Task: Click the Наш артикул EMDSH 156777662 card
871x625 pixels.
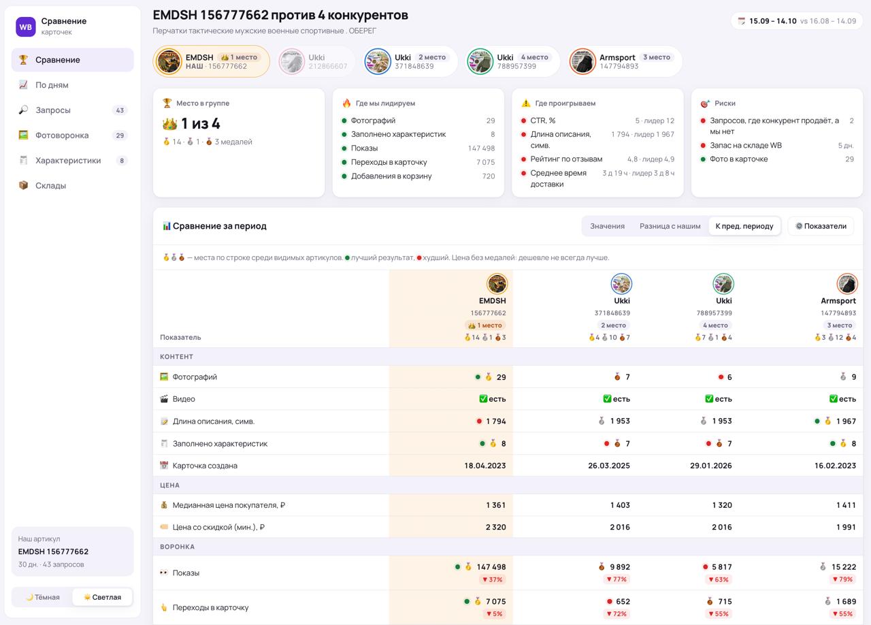Action: point(73,551)
